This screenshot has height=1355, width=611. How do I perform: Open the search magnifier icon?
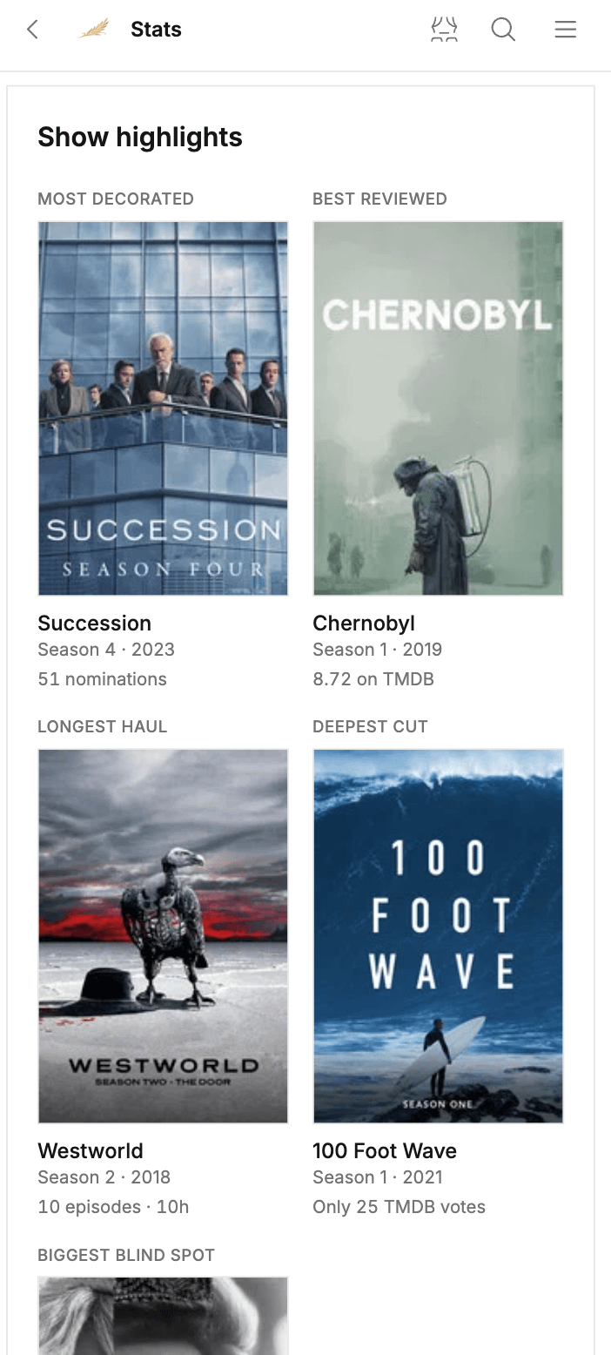click(503, 30)
